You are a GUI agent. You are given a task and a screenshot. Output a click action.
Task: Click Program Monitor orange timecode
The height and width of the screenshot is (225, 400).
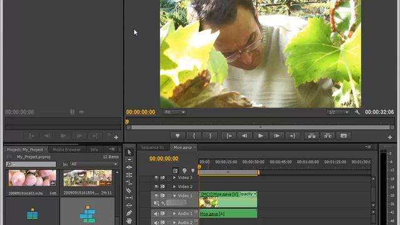(x=141, y=112)
